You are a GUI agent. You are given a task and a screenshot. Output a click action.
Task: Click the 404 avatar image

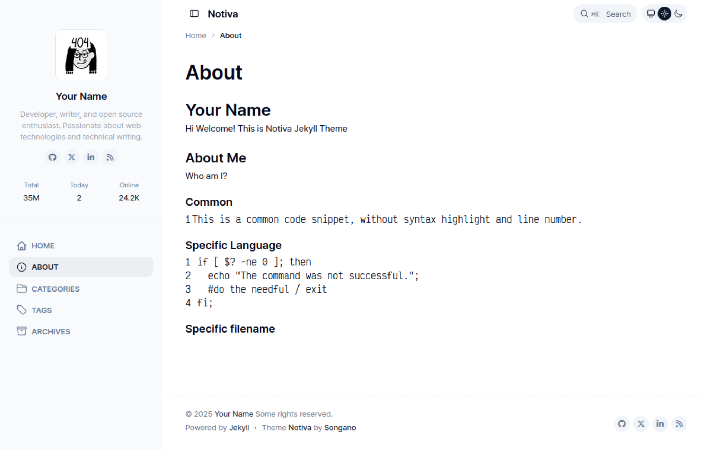(x=81, y=55)
